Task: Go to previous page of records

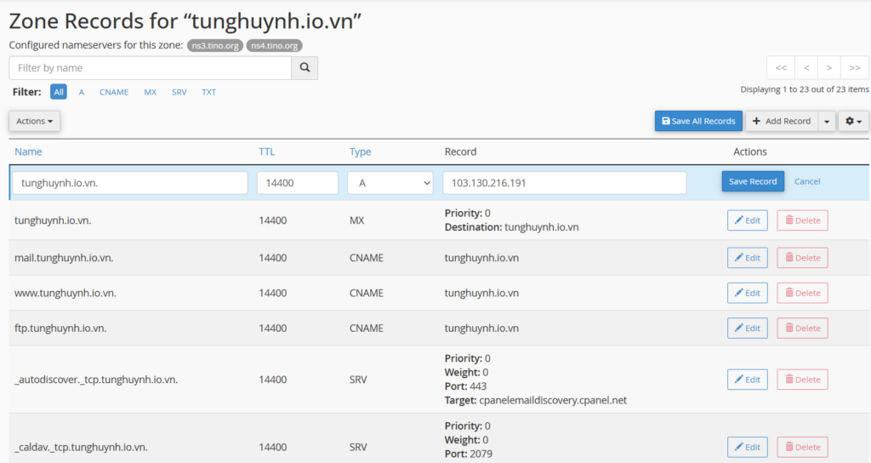Action: click(x=806, y=68)
